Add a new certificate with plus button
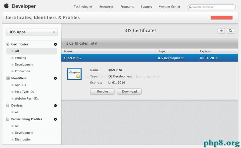Viewport: 241px width, 148px height. [221, 31]
